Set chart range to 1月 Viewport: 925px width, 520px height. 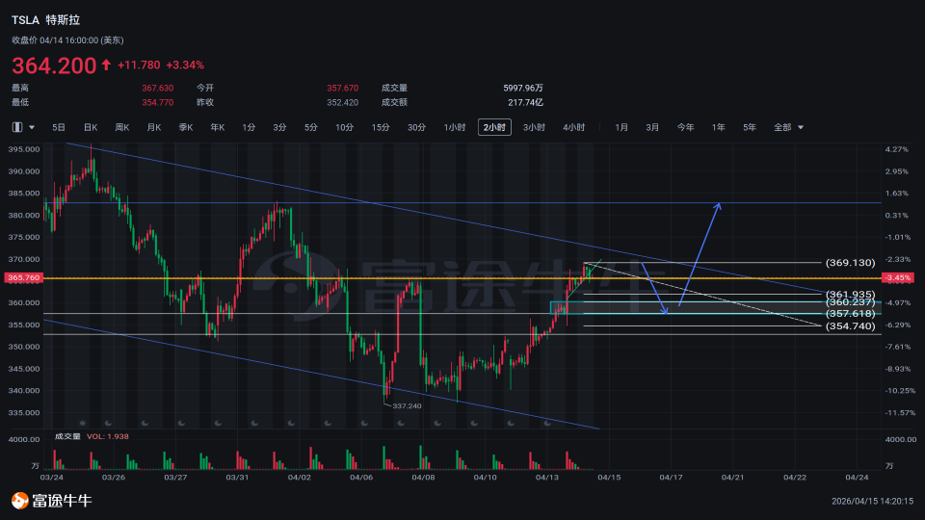pyautogui.click(x=621, y=127)
